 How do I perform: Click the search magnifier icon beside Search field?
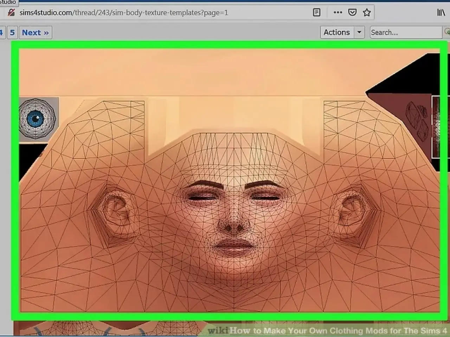point(447,32)
